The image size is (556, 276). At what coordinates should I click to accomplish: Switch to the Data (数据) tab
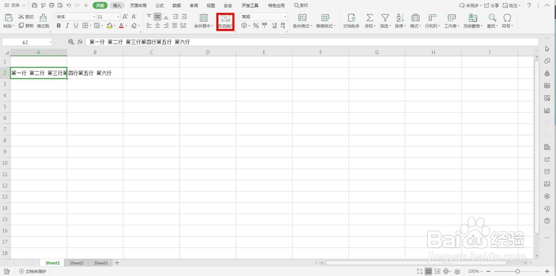click(x=177, y=6)
